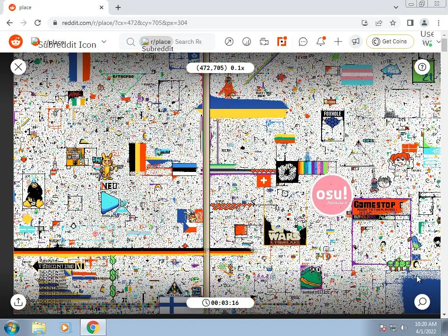Open the r/place orange pixel icon
The width and height of the screenshot is (448, 336).
282,42
